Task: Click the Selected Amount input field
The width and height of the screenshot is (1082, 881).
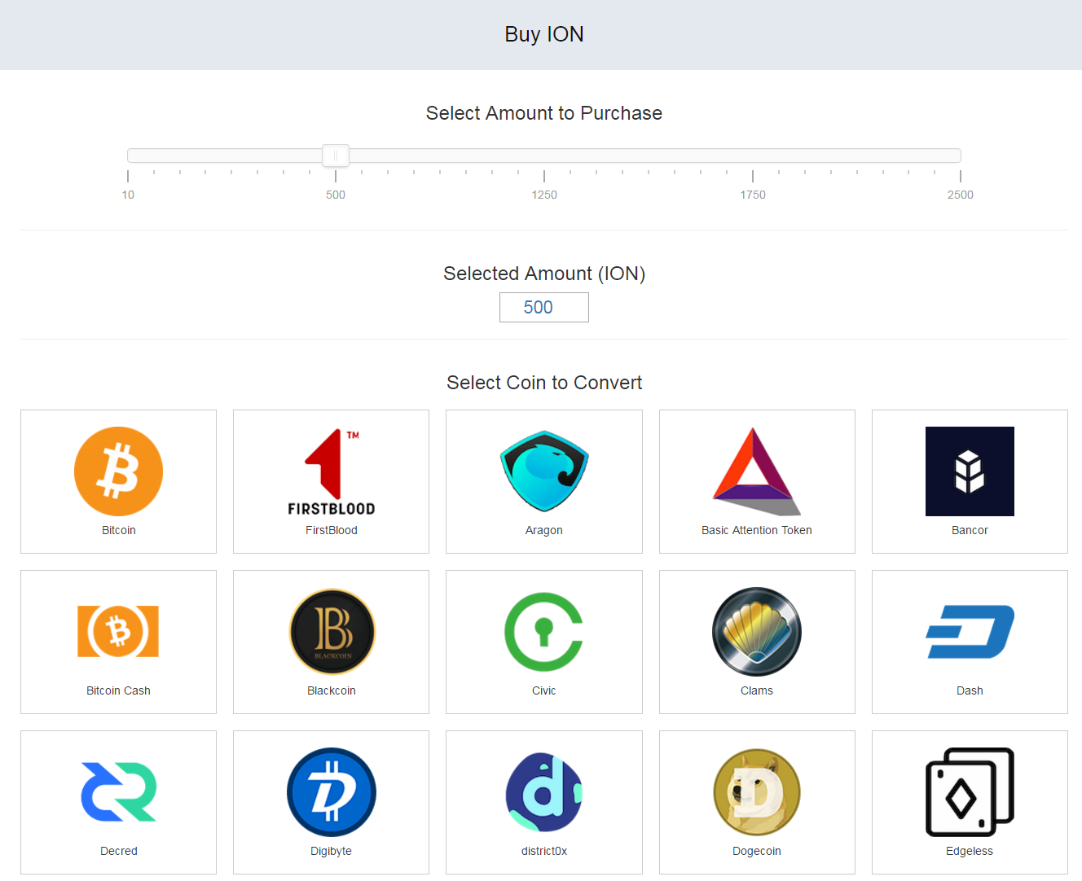Action: [544, 308]
